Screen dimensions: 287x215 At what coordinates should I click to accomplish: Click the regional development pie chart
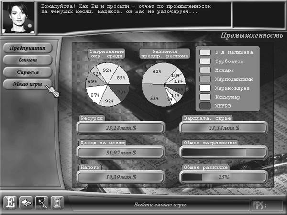162,85
